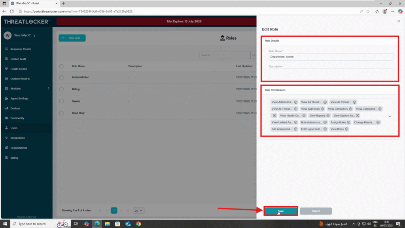Remove the Assign Roles permission tag
Viewport: 405px width, 228px height.
348,122
